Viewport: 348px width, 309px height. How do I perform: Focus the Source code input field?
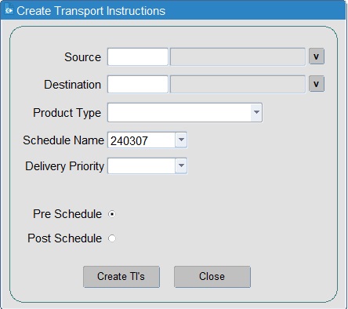tap(138, 56)
